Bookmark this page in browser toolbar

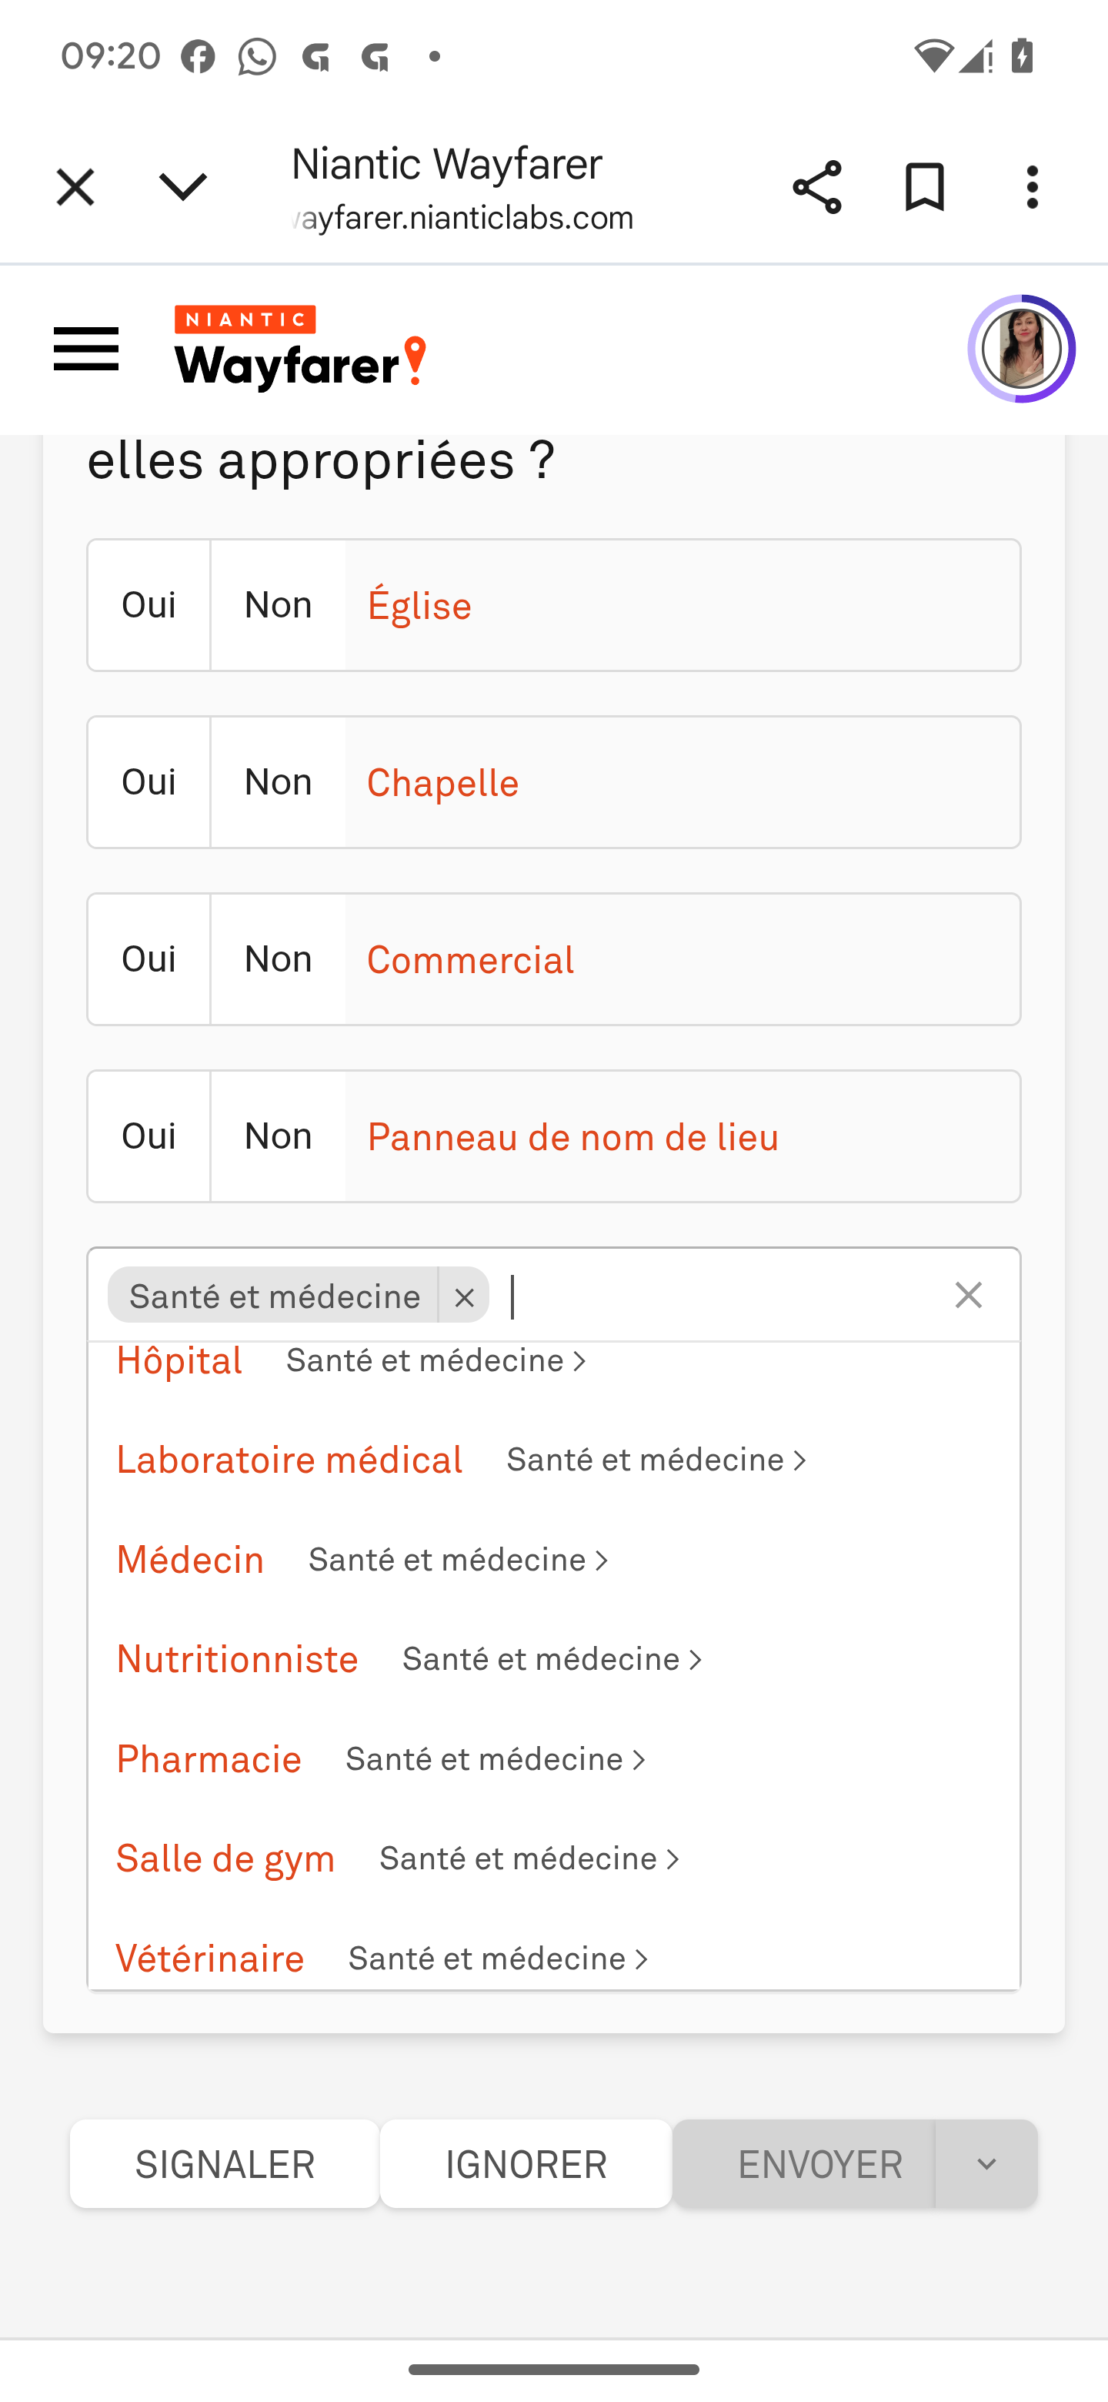tap(923, 186)
